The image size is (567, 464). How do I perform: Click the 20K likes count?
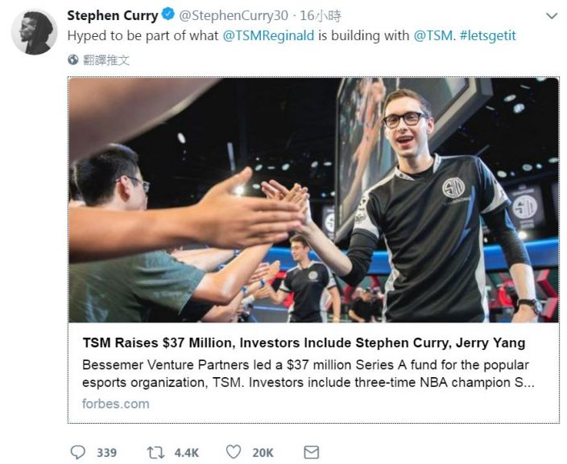(263, 453)
